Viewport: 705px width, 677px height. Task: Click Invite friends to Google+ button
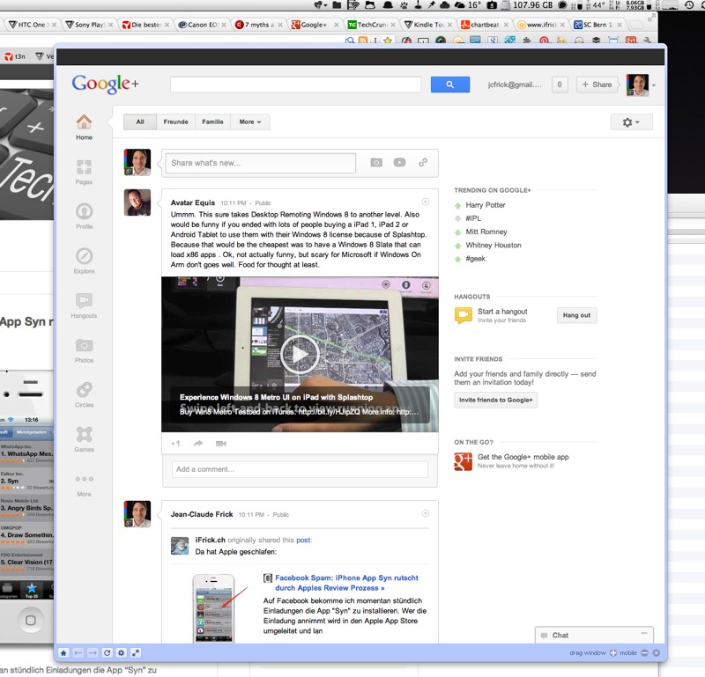[x=496, y=400]
